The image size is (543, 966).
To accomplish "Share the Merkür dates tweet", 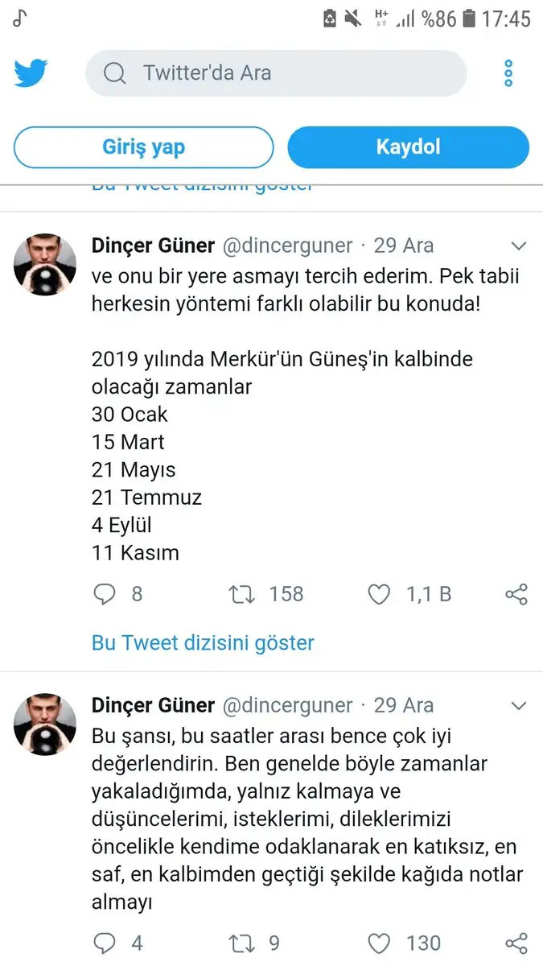I will click(x=516, y=595).
